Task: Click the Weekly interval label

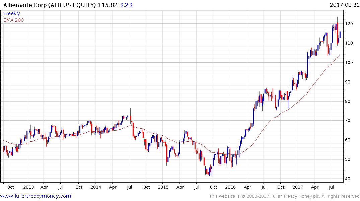Action: coord(11,13)
